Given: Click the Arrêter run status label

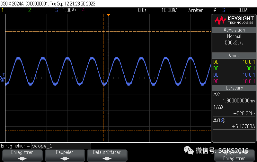Looking at the screenshot, I should click(x=195, y=10).
